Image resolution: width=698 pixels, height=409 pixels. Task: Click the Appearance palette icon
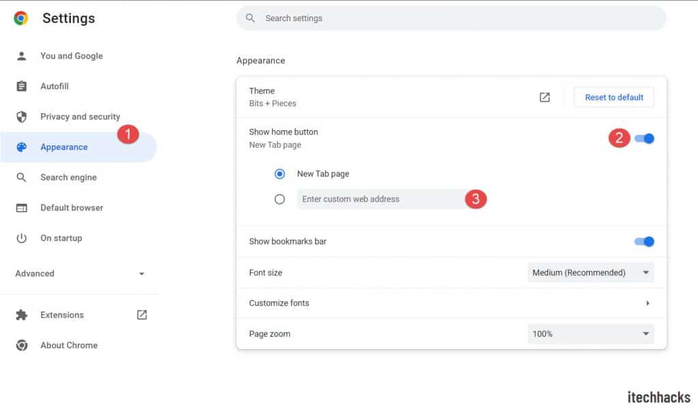[22, 147]
